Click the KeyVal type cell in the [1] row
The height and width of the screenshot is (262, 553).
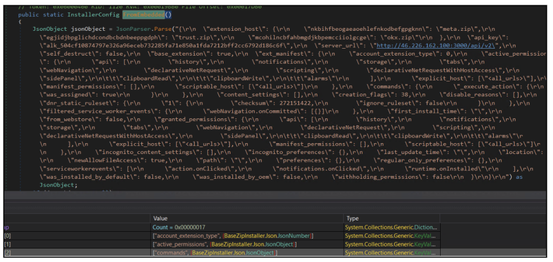coord(392,244)
